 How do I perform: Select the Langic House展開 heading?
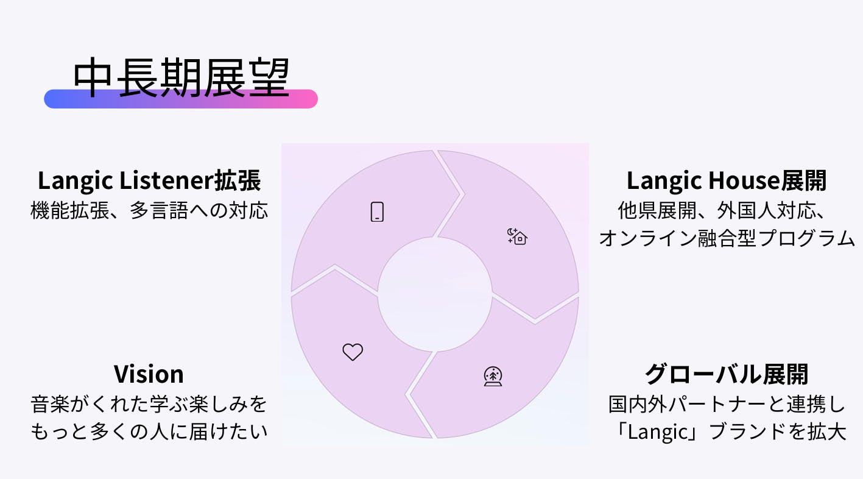point(727,180)
